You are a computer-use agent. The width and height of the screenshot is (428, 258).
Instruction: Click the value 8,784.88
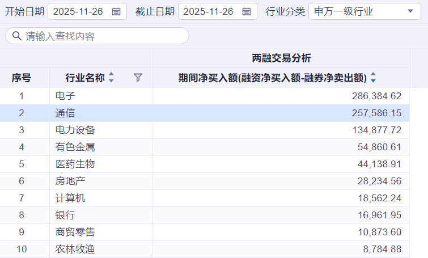click(382, 249)
